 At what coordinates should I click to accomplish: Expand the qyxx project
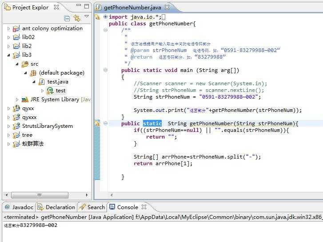[x=8, y=108]
